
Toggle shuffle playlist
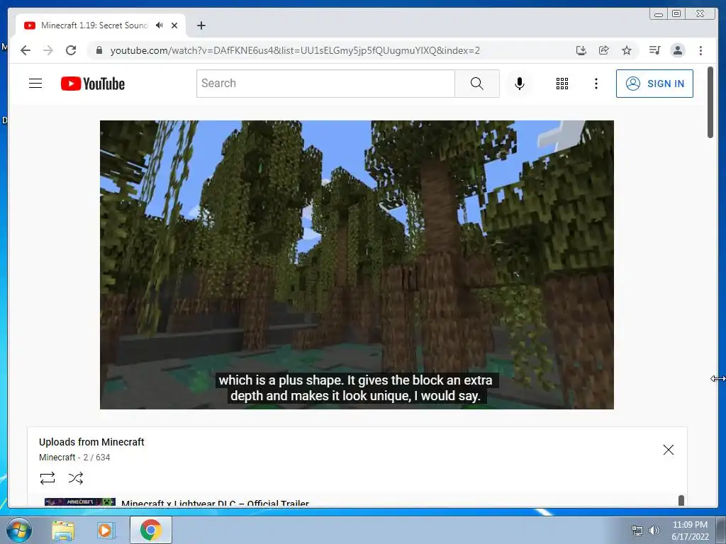pyautogui.click(x=75, y=478)
